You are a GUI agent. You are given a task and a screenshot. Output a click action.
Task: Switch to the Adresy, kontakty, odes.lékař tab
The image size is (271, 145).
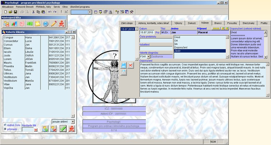[153, 23]
